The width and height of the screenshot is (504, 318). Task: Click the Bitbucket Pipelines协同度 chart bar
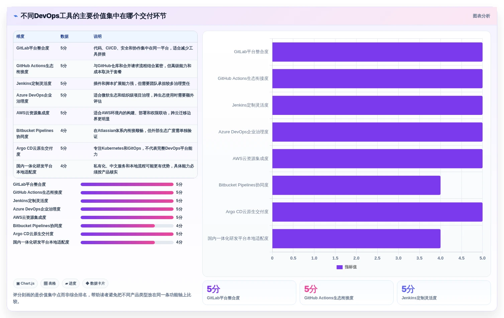click(x=356, y=185)
